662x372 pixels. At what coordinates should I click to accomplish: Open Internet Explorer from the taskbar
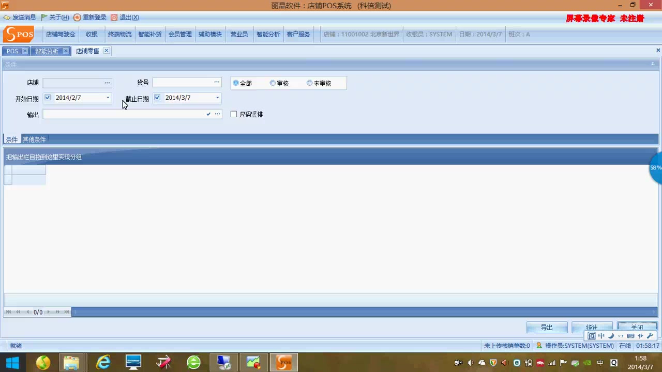click(103, 363)
